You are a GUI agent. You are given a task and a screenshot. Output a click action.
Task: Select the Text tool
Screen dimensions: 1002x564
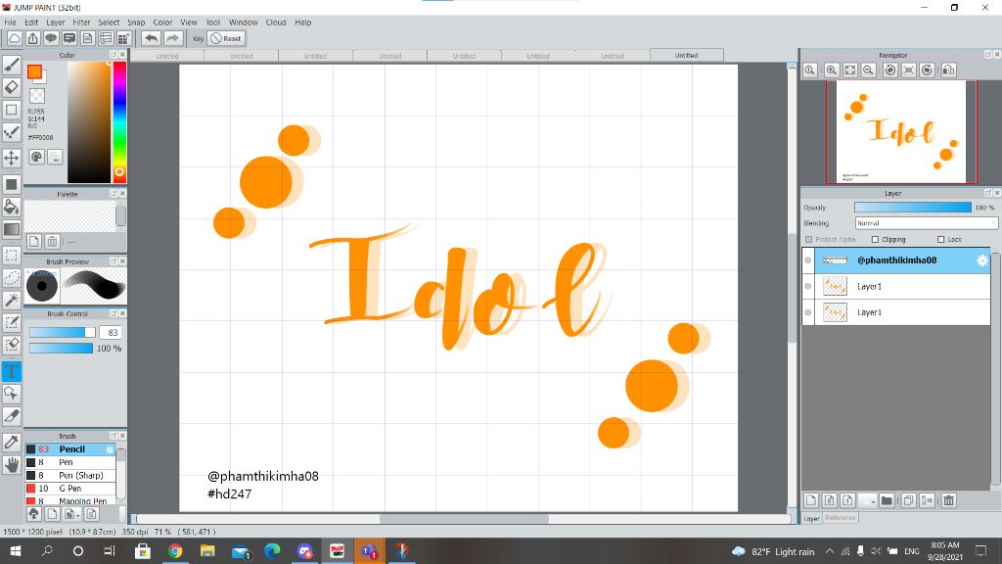[x=12, y=371]
